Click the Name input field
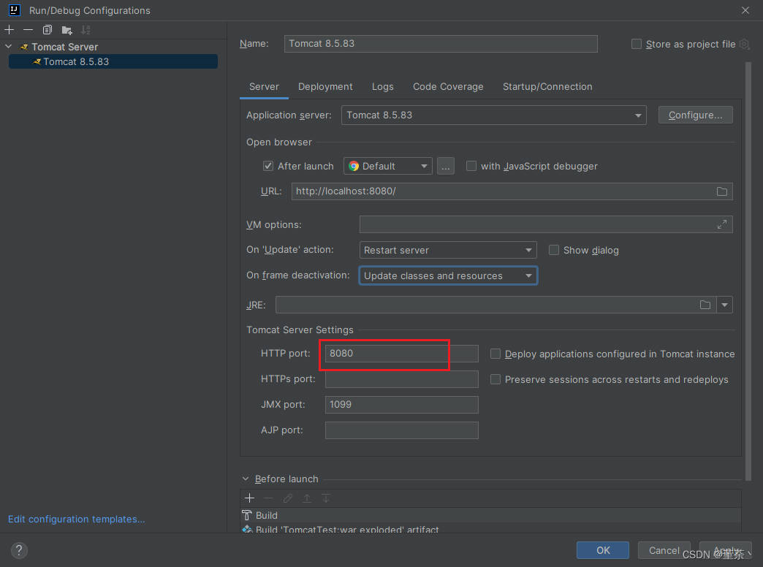The height and width of the screenshot is (567, 763). coord(441,43)
